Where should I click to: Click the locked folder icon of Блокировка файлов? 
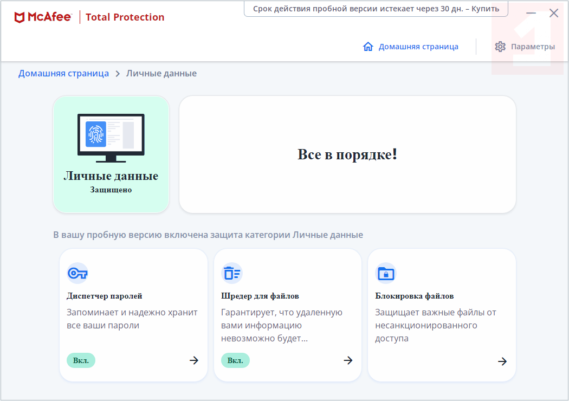click(386, 273)
